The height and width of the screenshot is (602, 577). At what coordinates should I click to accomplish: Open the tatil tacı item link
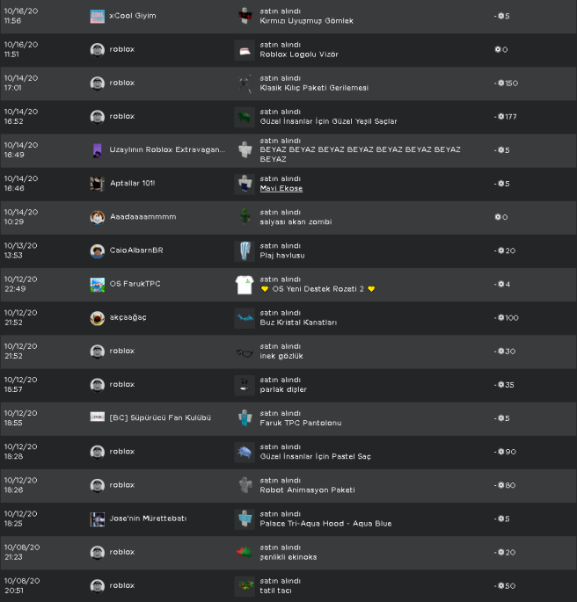click(276, 591)
